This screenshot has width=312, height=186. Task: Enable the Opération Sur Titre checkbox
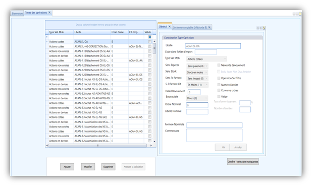[219, 78]
